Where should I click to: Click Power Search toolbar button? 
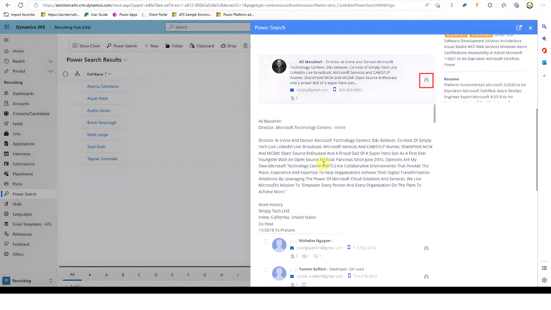(122, 46)
